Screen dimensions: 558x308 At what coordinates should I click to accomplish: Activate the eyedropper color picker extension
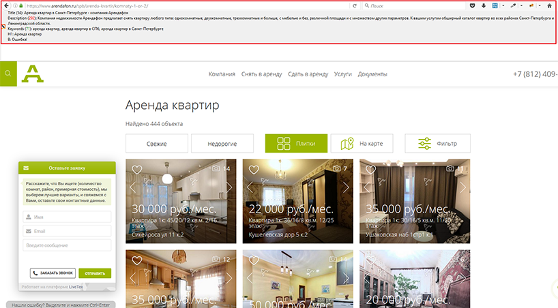tap(513, 5)
